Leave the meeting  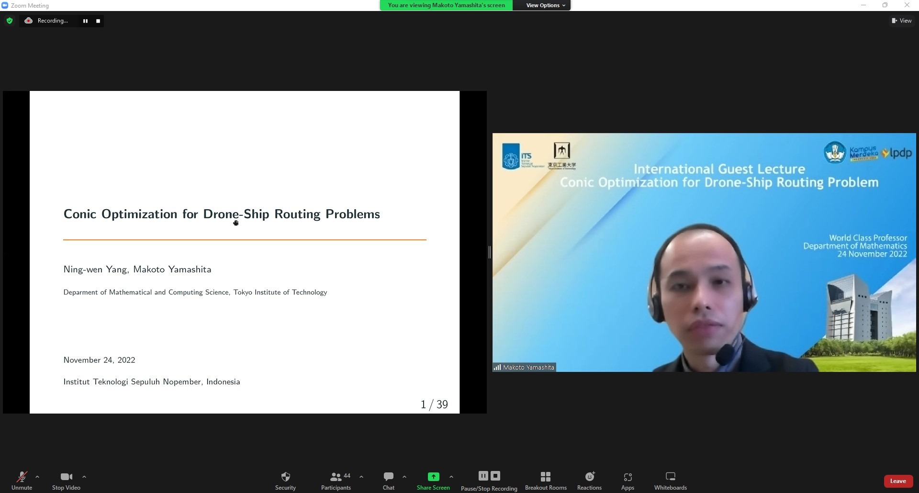tap(898, 481)
